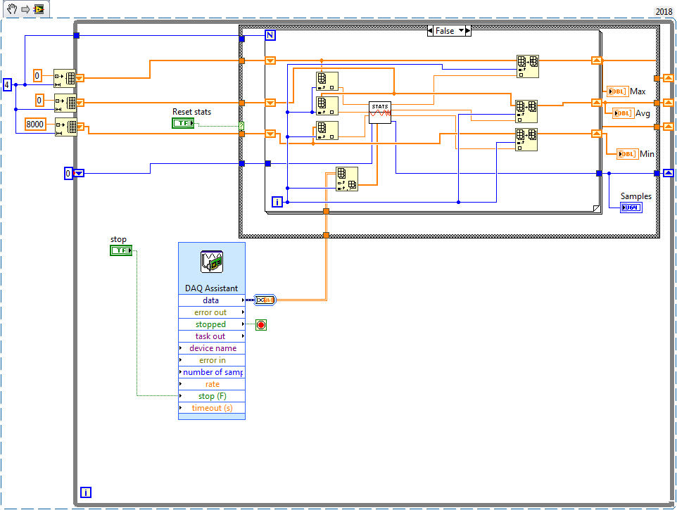Click the Index Array node below STATS
This screenshot has height=510, width=677.
pyautogui.click(x=347, y=179)
